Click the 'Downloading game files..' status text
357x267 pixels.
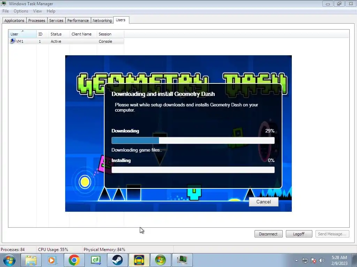pyautogui.click(x=137, y=150)
